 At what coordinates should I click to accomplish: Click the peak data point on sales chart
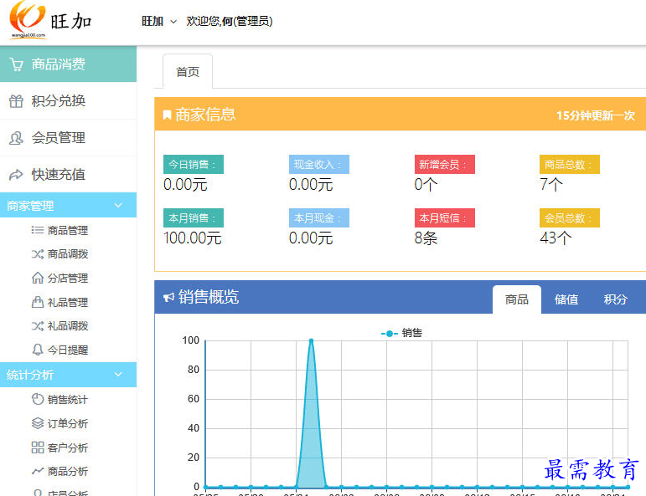point(311,340)
